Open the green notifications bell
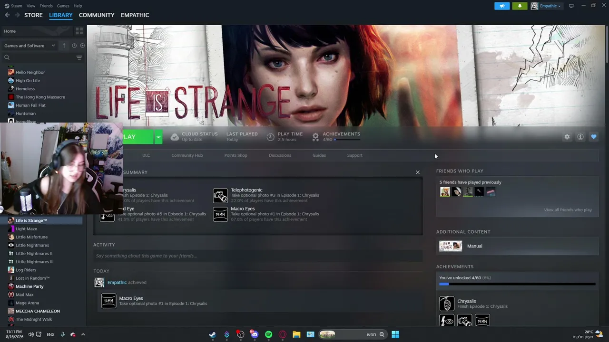Screen dimensions: 609x342 pyautogui.click(x=520, y=6)
